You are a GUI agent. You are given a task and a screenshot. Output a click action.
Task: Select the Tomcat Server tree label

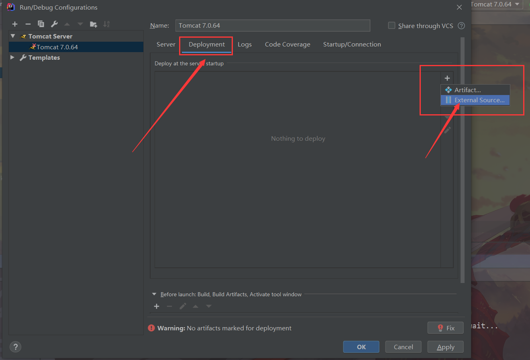click(x=50, y=36)
